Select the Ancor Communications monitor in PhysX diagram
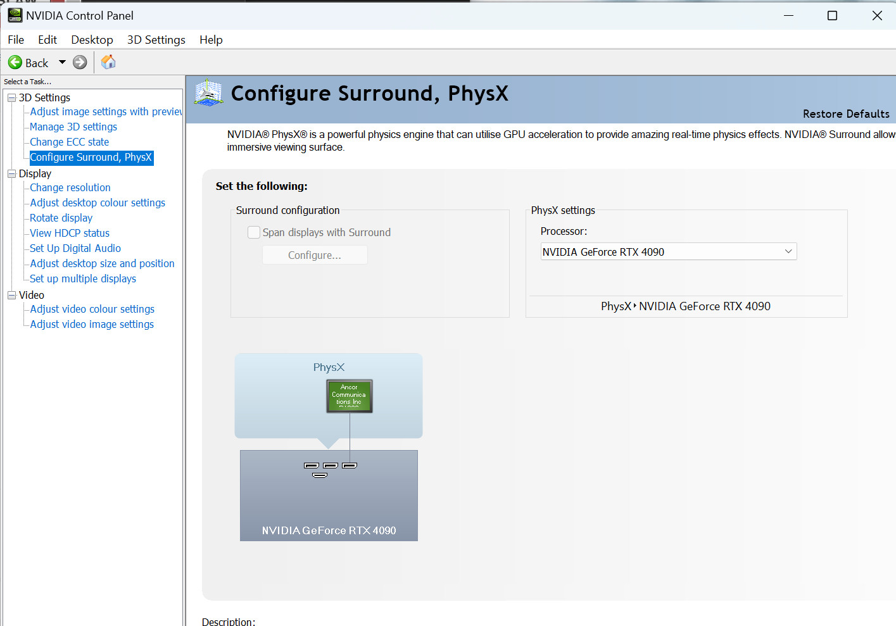The height and width of the screenshot is (626, 896). click(x=350, y=396)
